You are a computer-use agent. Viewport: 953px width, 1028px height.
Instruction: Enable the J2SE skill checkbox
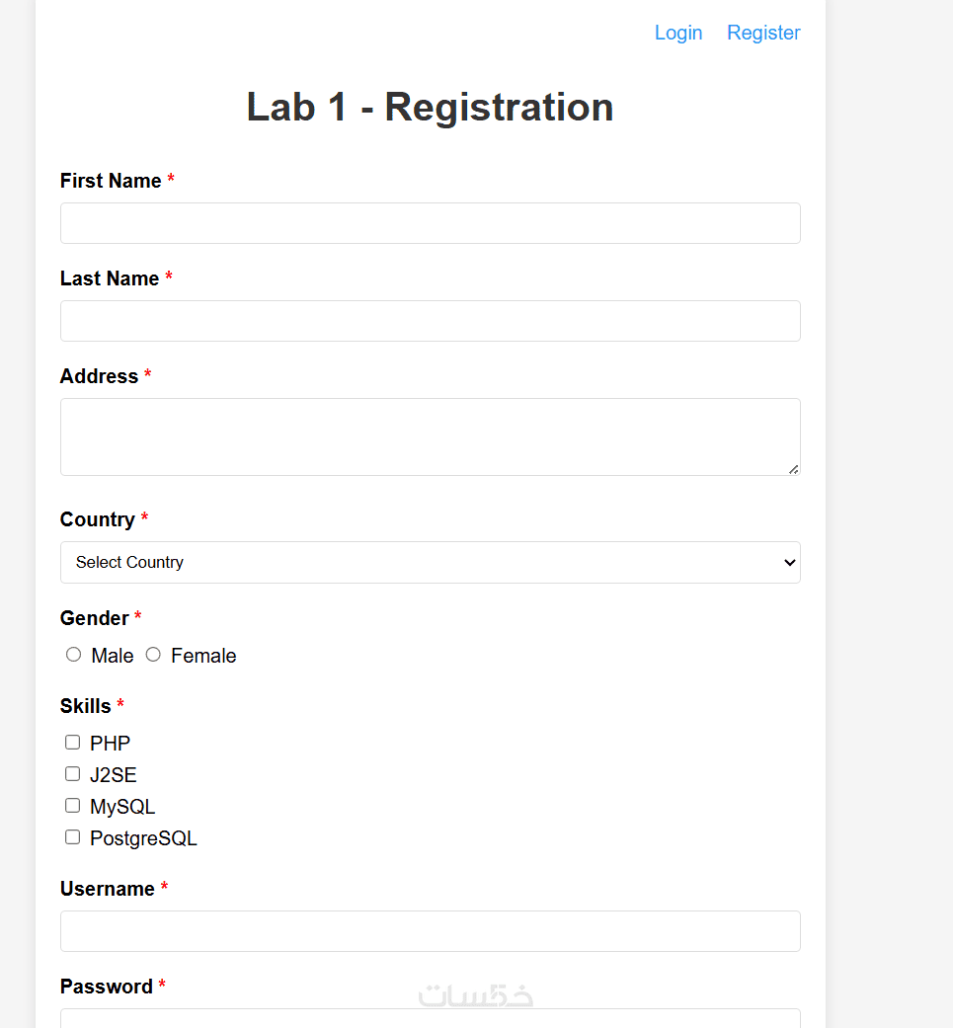pyautogui.click(x=72, y=774)
